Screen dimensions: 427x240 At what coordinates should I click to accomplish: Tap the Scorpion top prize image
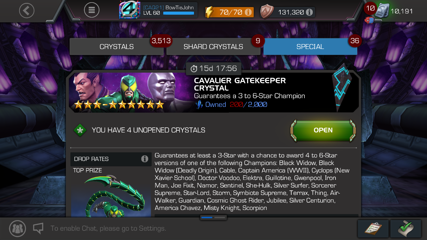pos(111,196)
